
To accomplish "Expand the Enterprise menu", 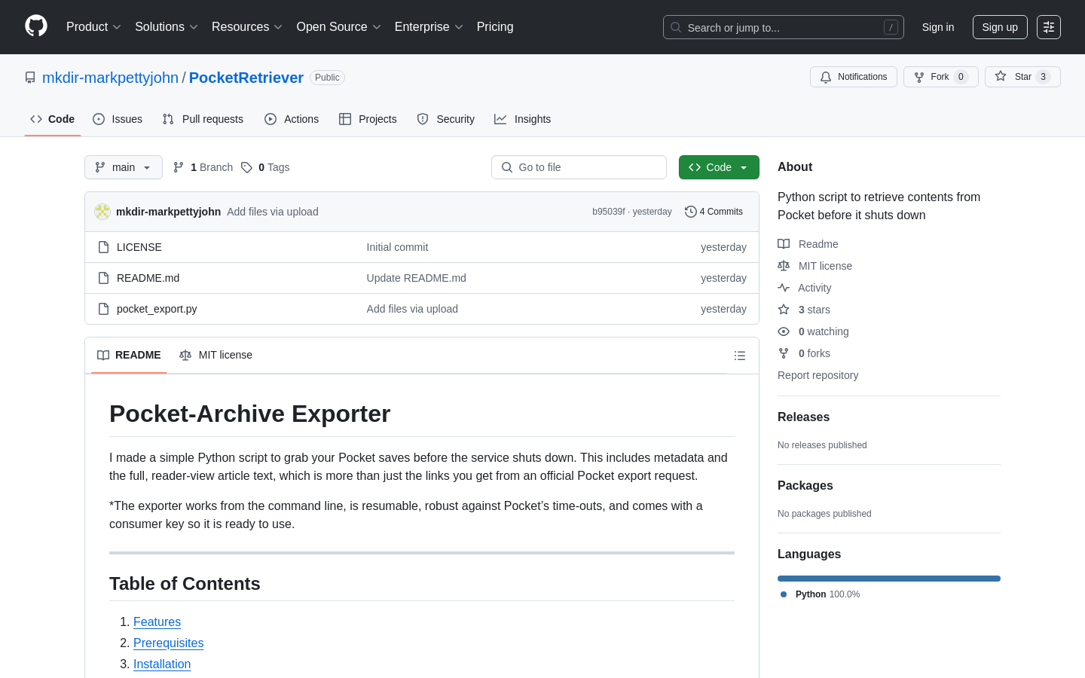I will pyautogui.click(x=429, y=27).
